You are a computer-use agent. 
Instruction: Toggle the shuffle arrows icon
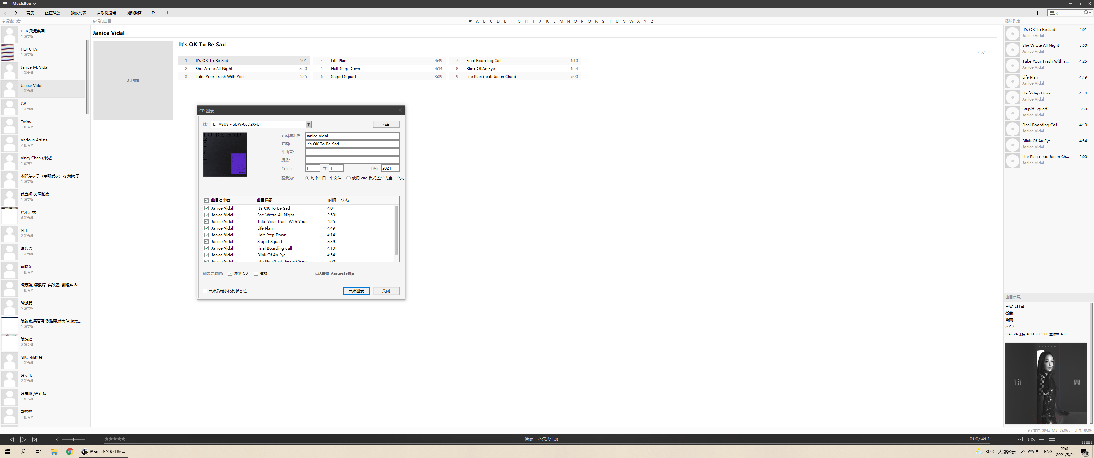pyautogui.click(x=1052, y=439)
